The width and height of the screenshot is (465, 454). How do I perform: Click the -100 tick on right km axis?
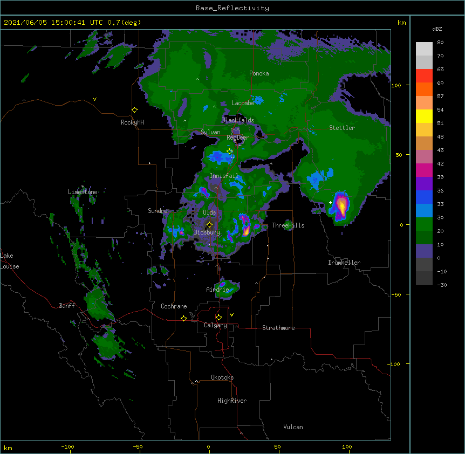click(x=394, y=364)
